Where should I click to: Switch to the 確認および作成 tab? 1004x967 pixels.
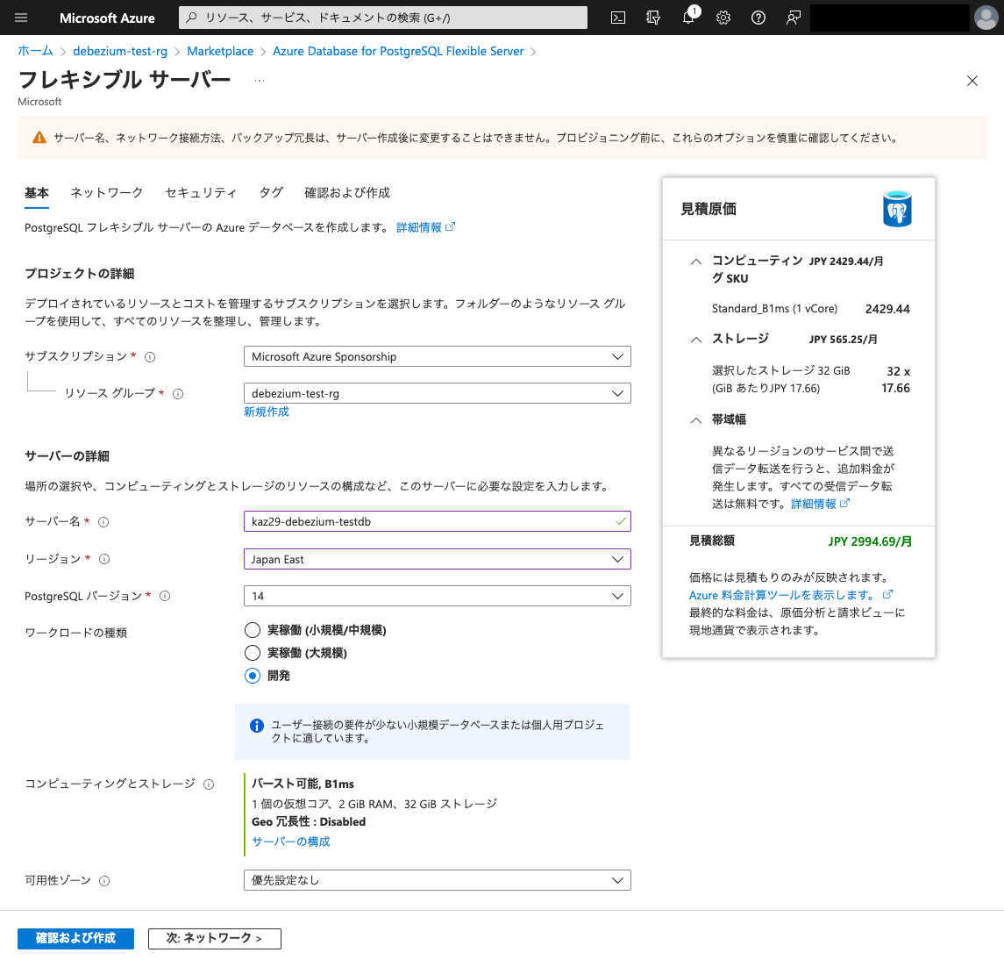pos(347,193)
